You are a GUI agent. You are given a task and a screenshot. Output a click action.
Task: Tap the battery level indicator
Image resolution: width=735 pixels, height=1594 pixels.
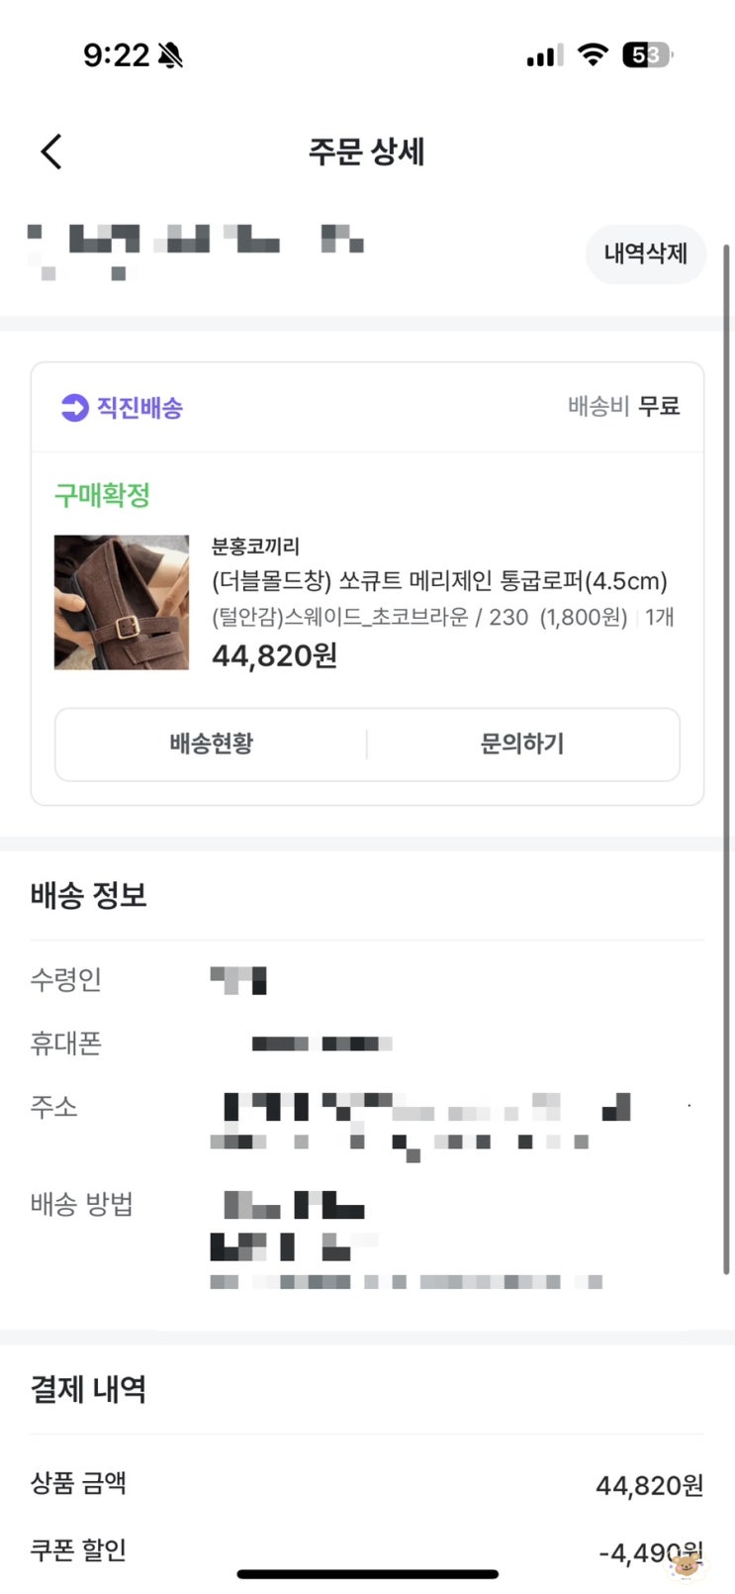pos(646,55)
